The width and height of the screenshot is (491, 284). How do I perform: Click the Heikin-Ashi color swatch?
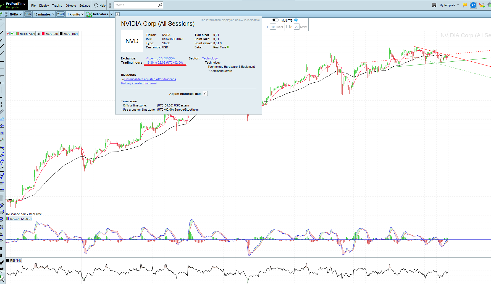pyautogui.click(x=17, y=34)
